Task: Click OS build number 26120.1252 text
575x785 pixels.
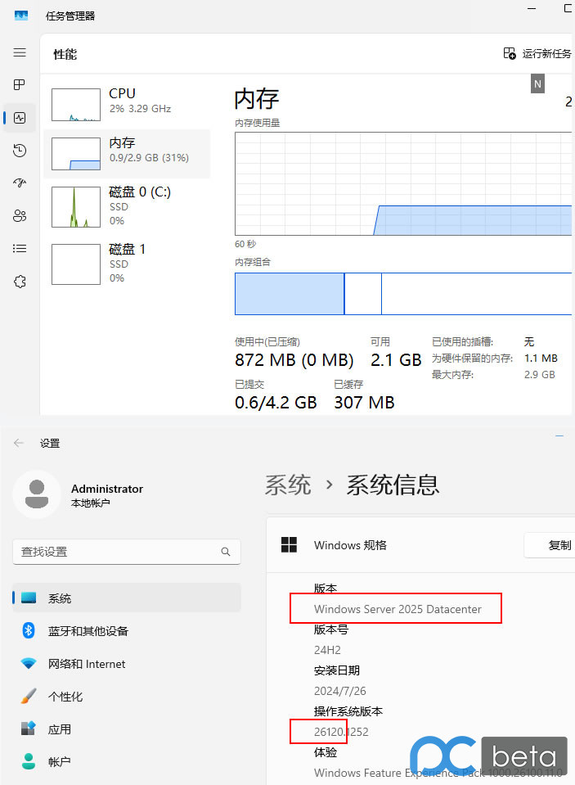Action: (341, 732)
